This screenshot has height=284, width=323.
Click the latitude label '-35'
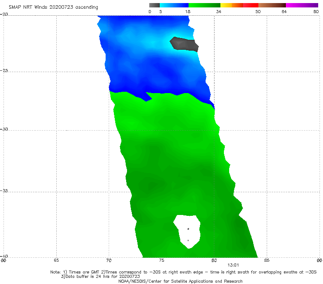(x=4, y=190)
